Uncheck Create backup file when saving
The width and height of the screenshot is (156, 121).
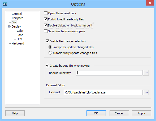point(47,65)
